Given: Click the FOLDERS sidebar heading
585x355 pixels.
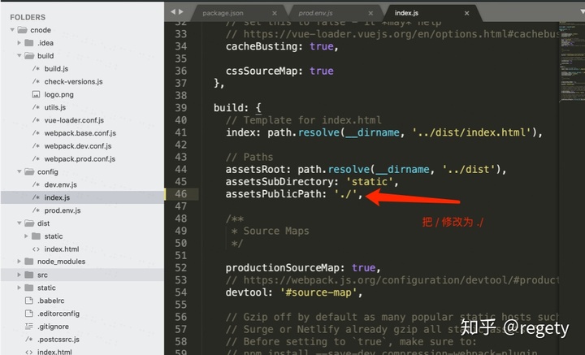Looking at the screenshot, I should [28, 17].
